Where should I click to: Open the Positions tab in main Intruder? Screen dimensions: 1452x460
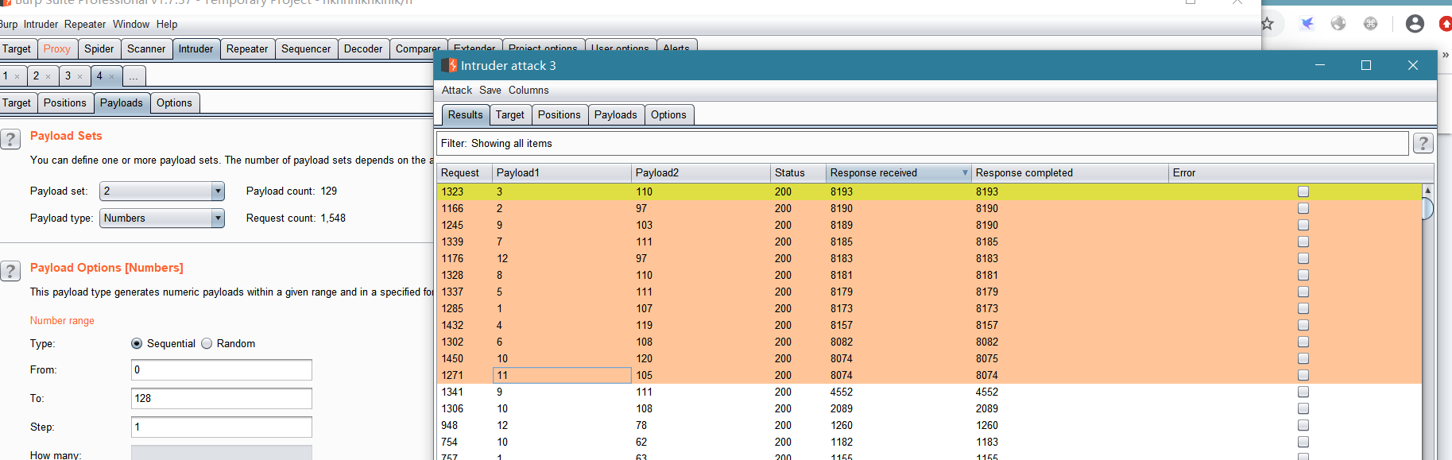tap(65, 102)
